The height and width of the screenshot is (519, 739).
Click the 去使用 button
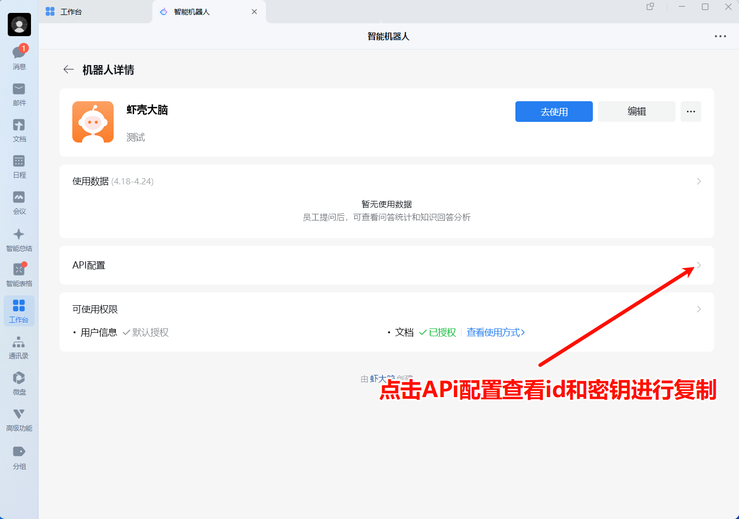point(554,112)
